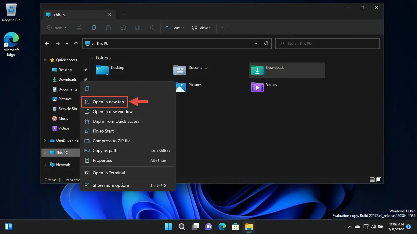Choose Unpin from Quick access

click(x=128, y=121)
